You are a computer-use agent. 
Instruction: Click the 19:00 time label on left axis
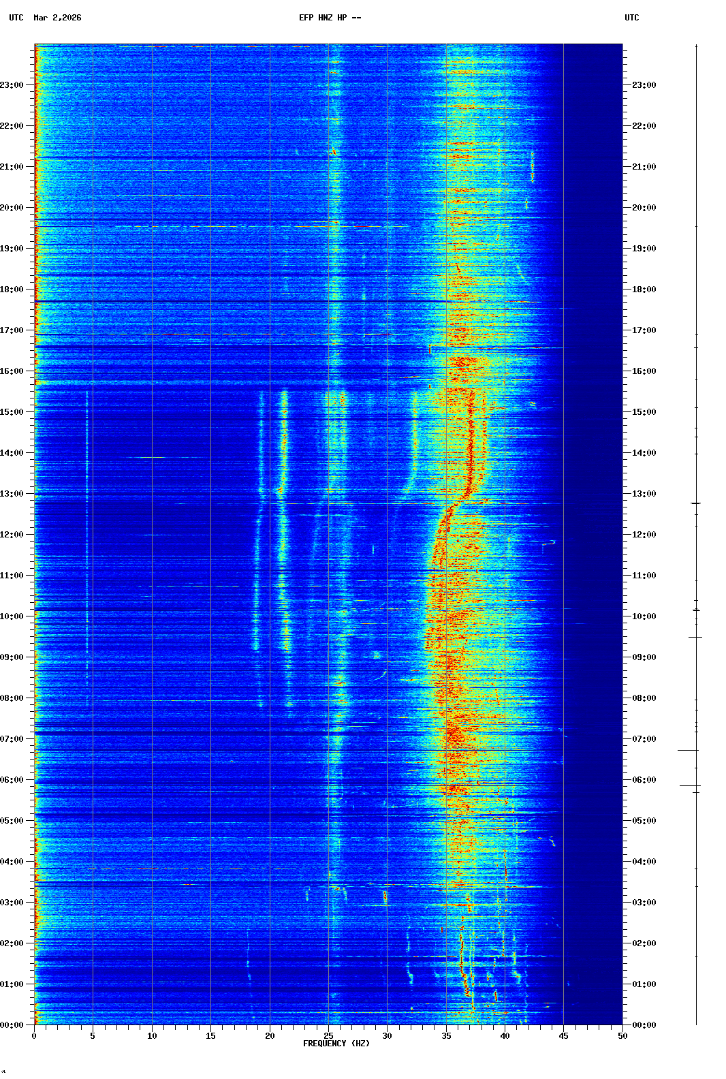coord(12,249)
